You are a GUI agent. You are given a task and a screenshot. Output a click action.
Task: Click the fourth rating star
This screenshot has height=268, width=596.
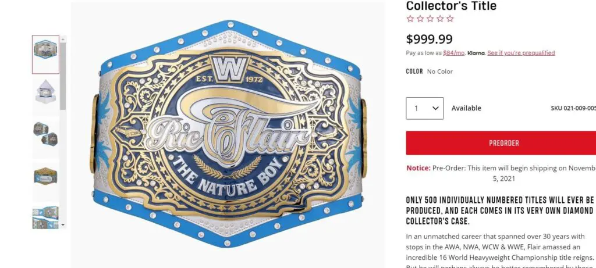[439, 19]
